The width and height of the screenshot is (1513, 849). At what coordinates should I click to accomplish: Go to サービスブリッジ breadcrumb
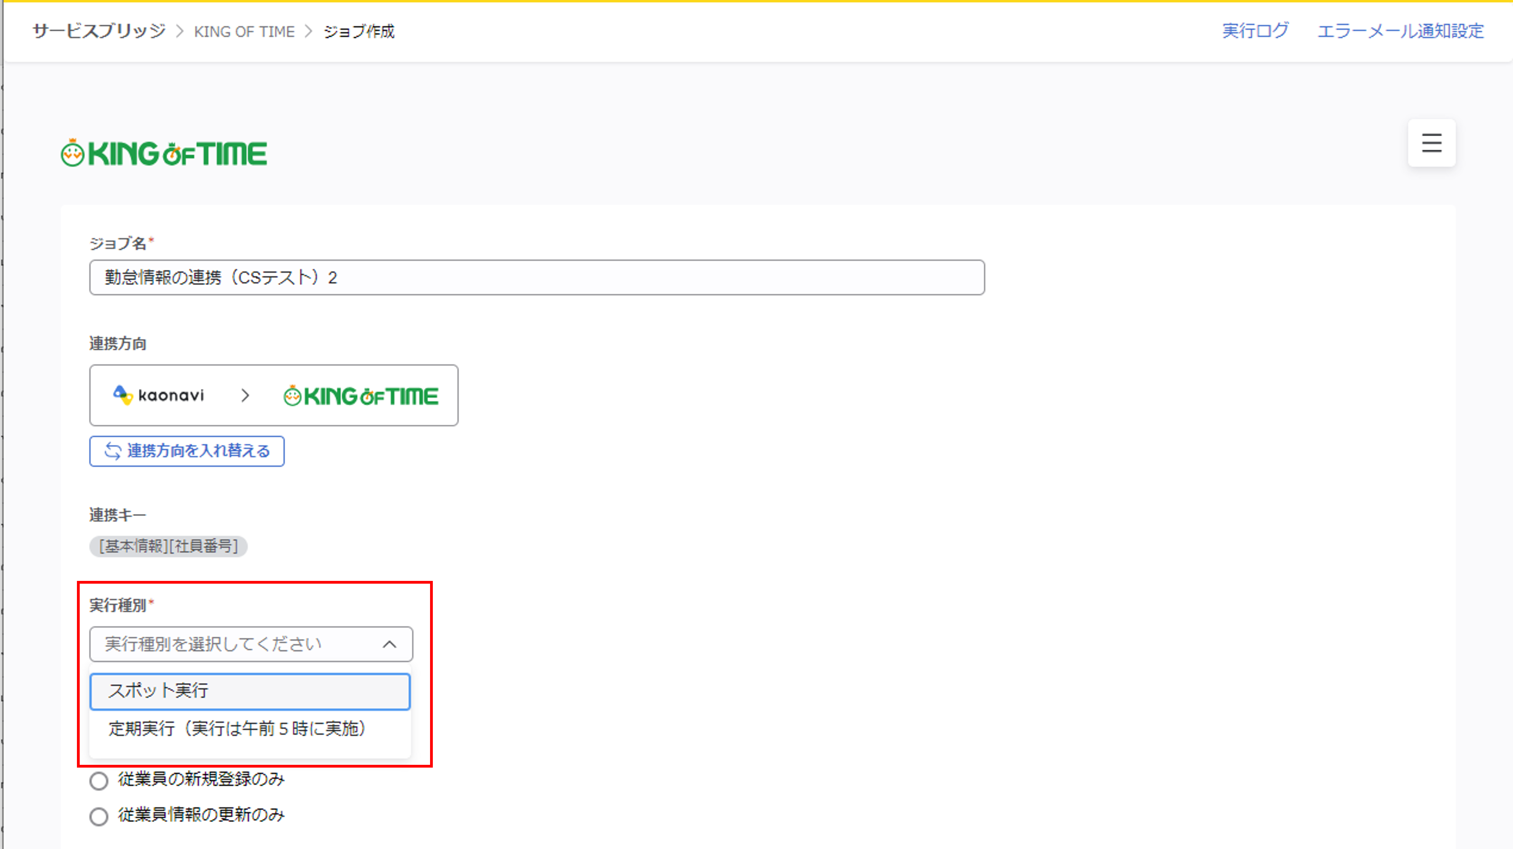point(99,31)
